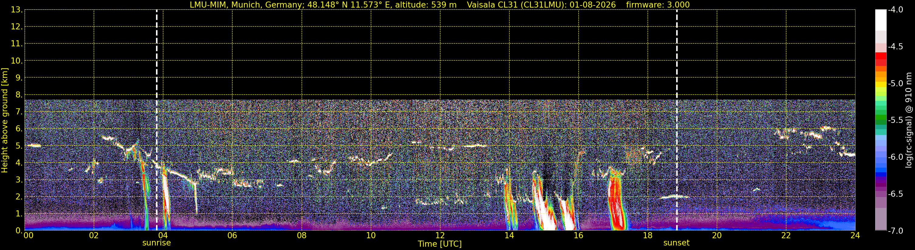The width and height of the screenshot is (915, 250).
Task: Click the '4.' height axis tick label
Action: pos(19,163)
